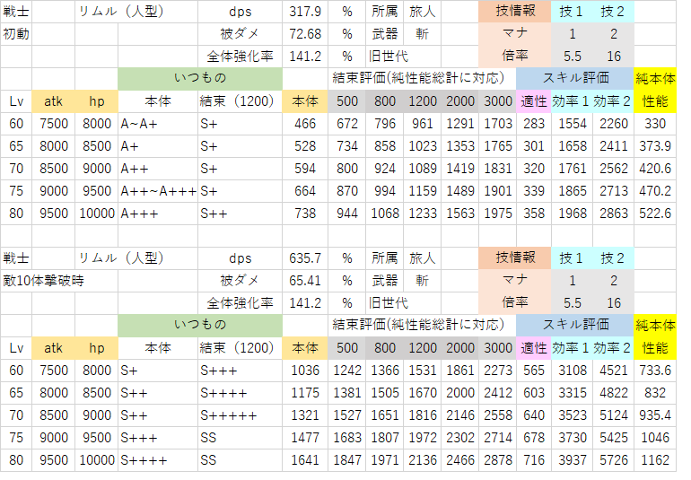The width and height of the screenshot is (691, 480).
Task: Select the 本体 value 738 cell
Action: [x=305, y=214]
